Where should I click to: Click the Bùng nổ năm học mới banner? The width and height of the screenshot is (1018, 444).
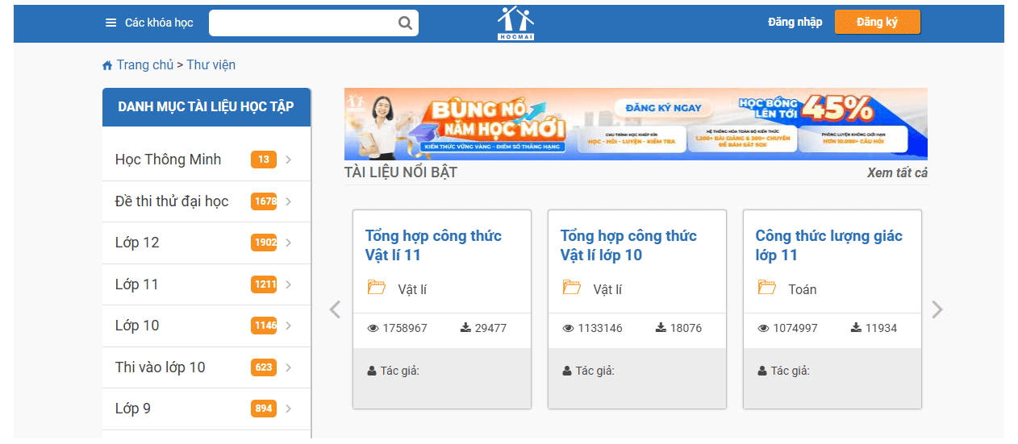636,124
